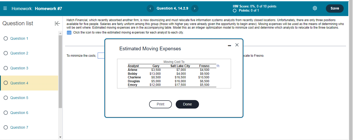Click the 'Fresno' column header
The width and height of the screenshot is (353, 140).
(204, 66)
